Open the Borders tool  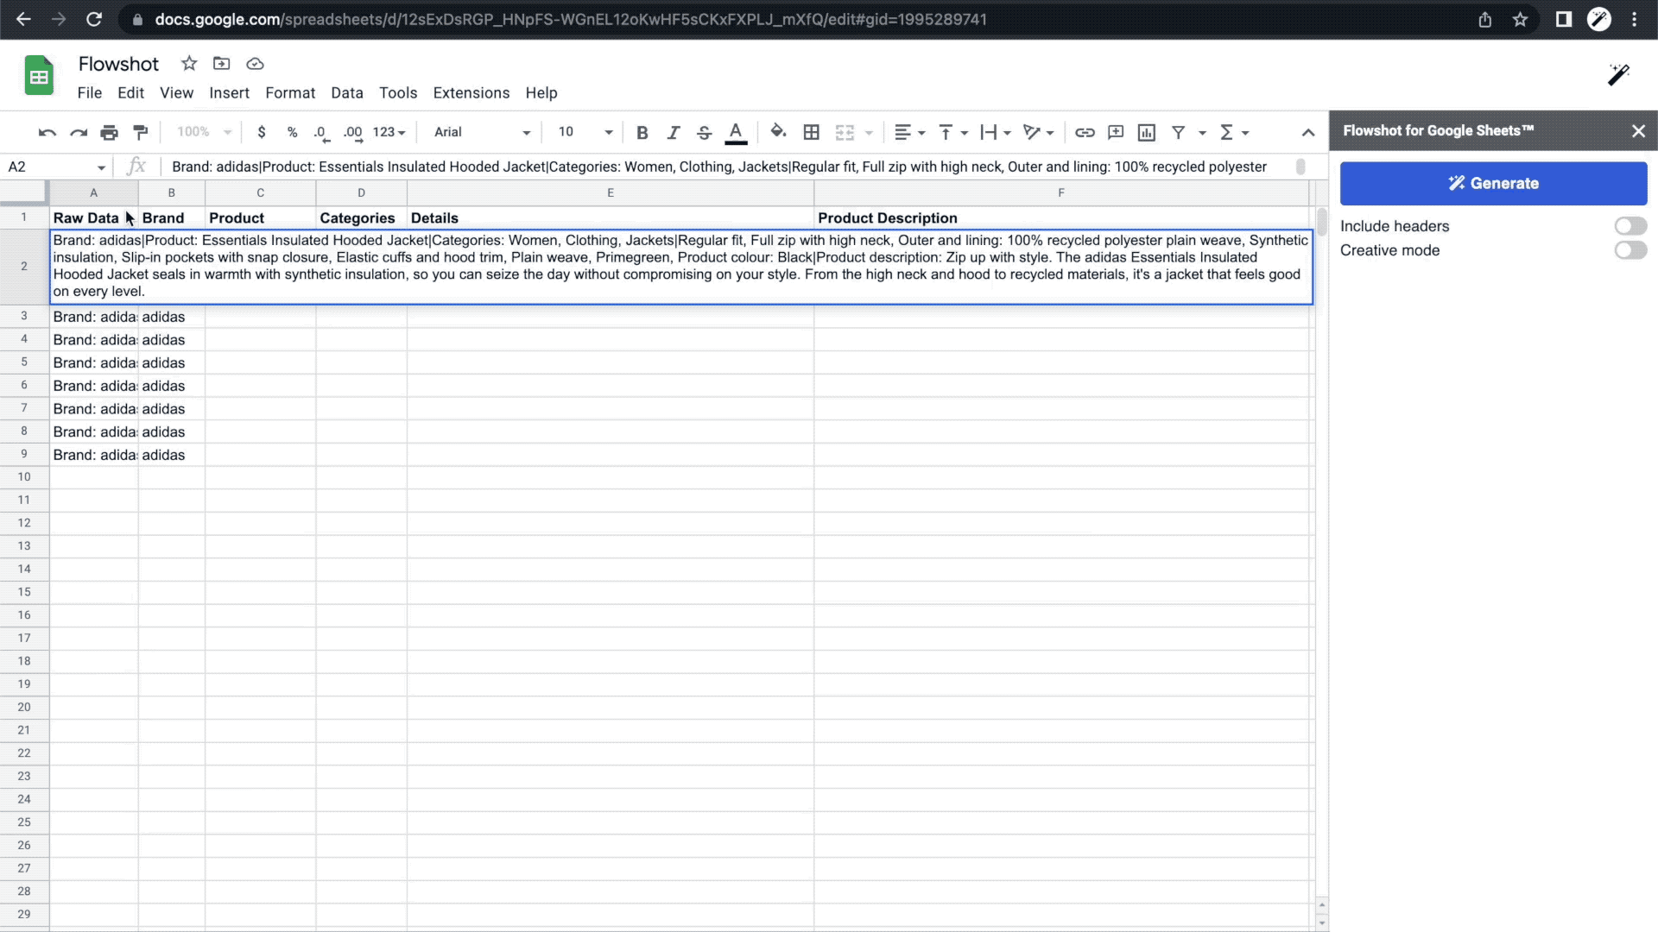[811, 132]
